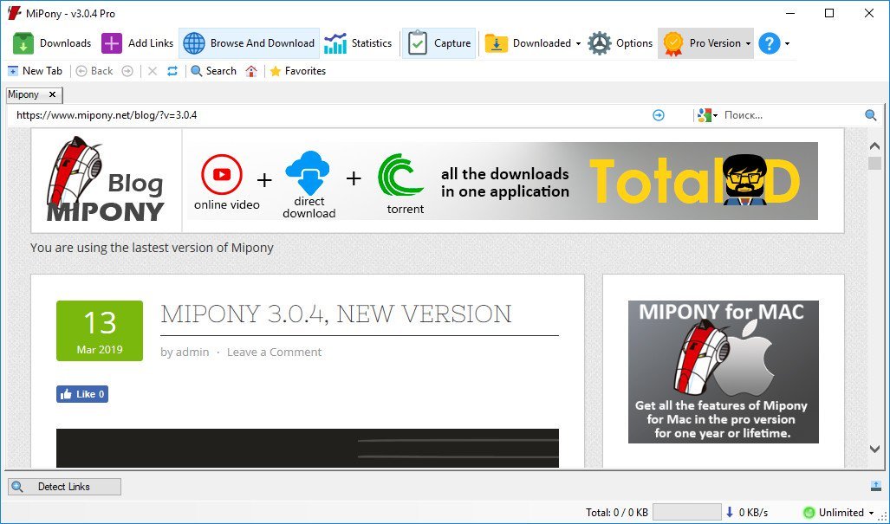The image size is (890, 524).
Task: Click the TotalD banner logo
Action: (x=695, y=181)
